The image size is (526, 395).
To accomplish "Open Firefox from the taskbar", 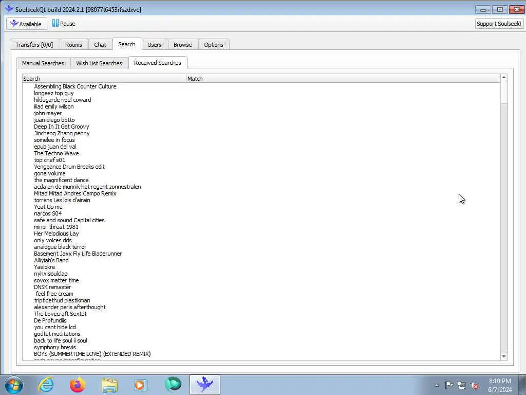I will 77,385.
